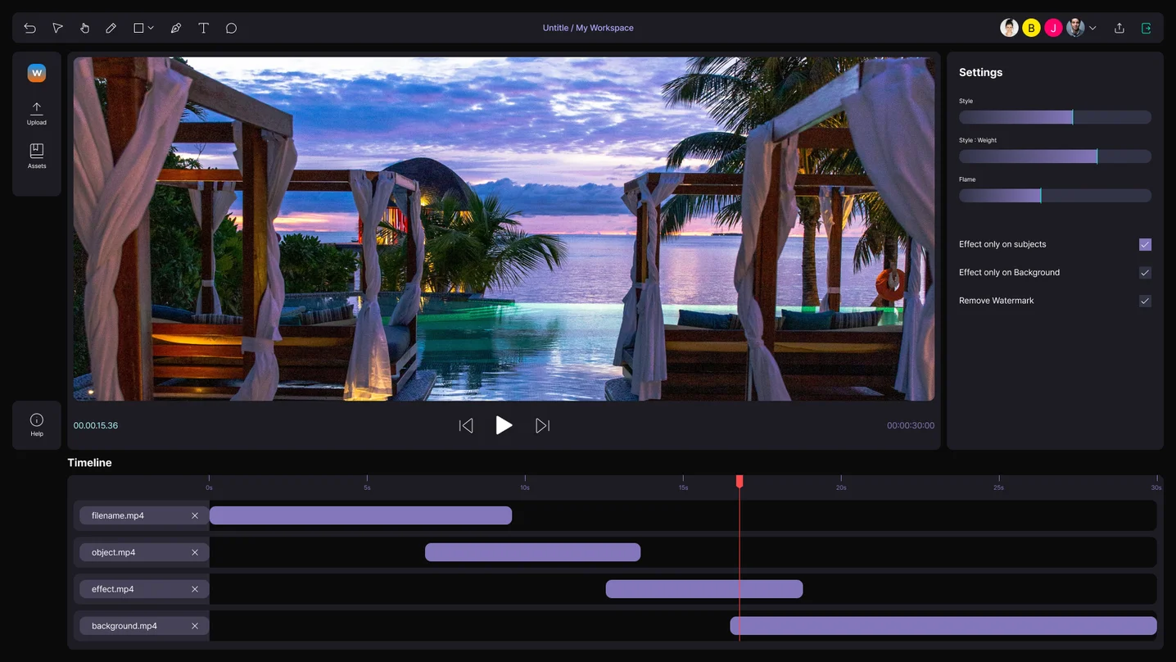Screen dimensions: 1176x662
Task: Click the Help button in the sidebar
Action: (x=37, y=424)
